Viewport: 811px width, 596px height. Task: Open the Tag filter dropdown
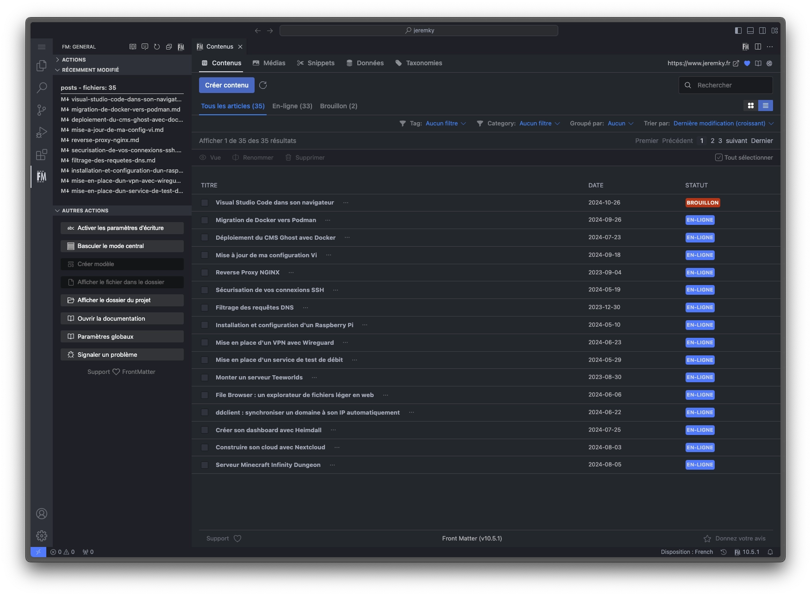446,124
